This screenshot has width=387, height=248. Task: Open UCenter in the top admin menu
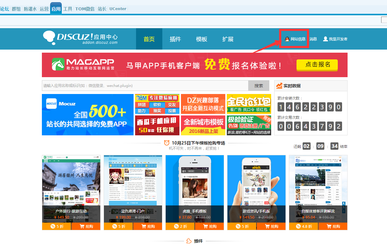click(118, 9)
